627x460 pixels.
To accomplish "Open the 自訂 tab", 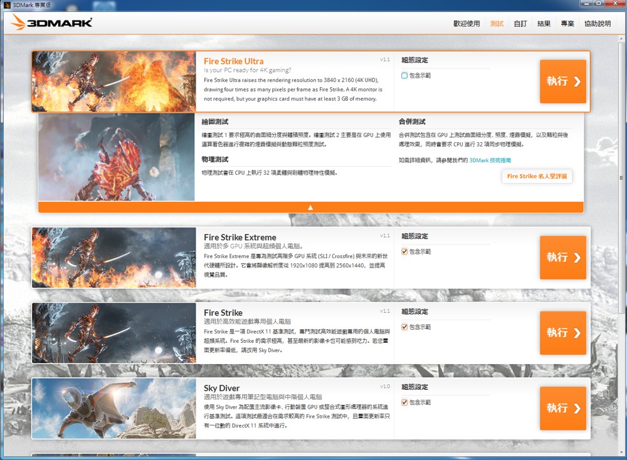I will point(520,24).
